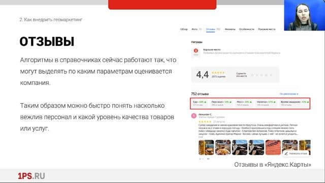
Task: Open the Обзор tab
Action: 184,29
